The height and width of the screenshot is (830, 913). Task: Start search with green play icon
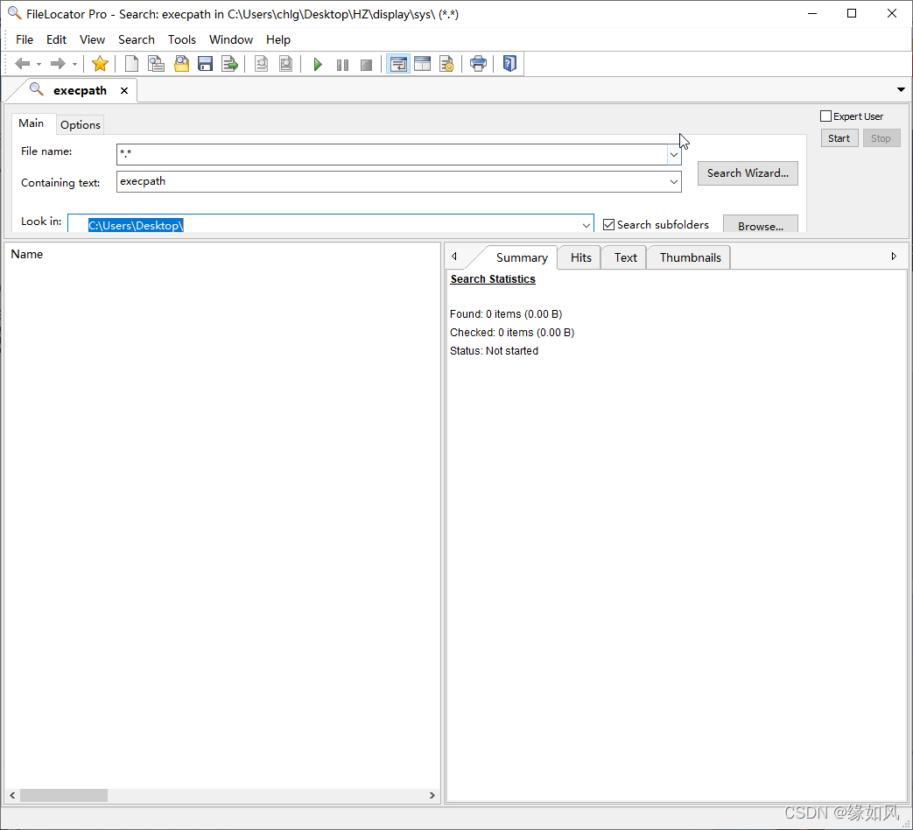pos(318,64)
